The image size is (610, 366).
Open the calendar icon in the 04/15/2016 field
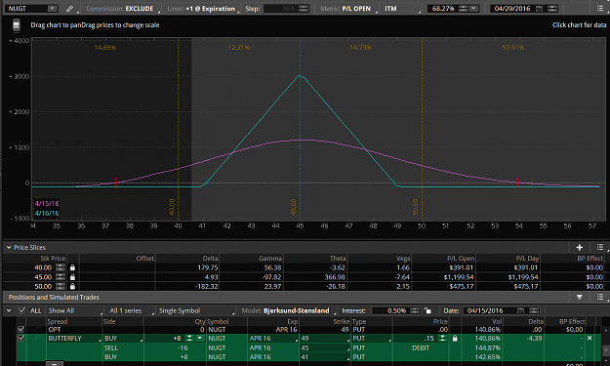click(521, 310)
